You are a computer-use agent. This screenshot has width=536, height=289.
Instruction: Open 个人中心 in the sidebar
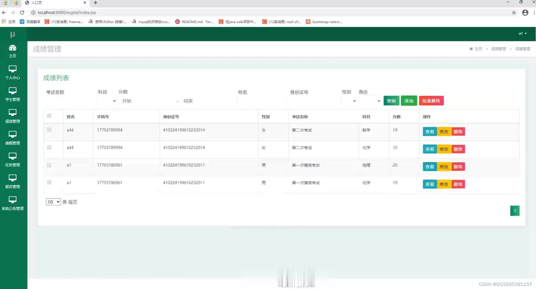click(x=13, y=72)
